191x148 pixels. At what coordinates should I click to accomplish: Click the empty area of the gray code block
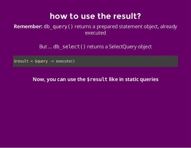pos(126,61)
